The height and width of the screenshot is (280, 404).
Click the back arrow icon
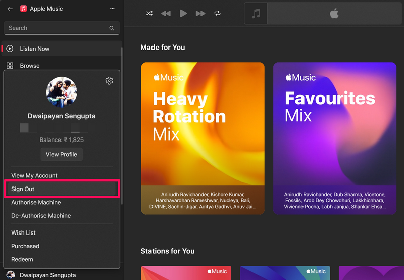coord(10,9)
